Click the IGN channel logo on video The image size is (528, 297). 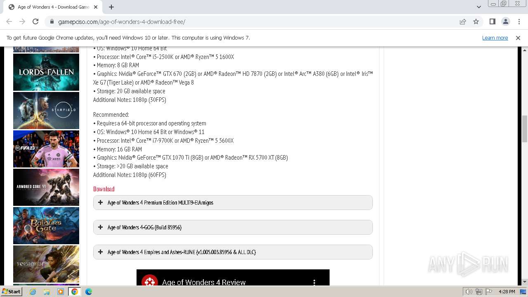point(149,281)
